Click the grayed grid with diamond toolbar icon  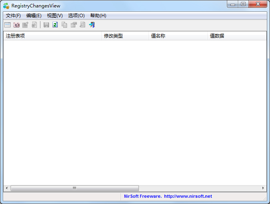pyautogui.click(x=25, y=25)
